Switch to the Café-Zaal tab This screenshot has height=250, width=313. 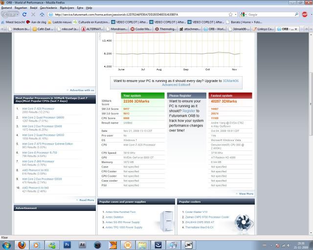[44, 29]
